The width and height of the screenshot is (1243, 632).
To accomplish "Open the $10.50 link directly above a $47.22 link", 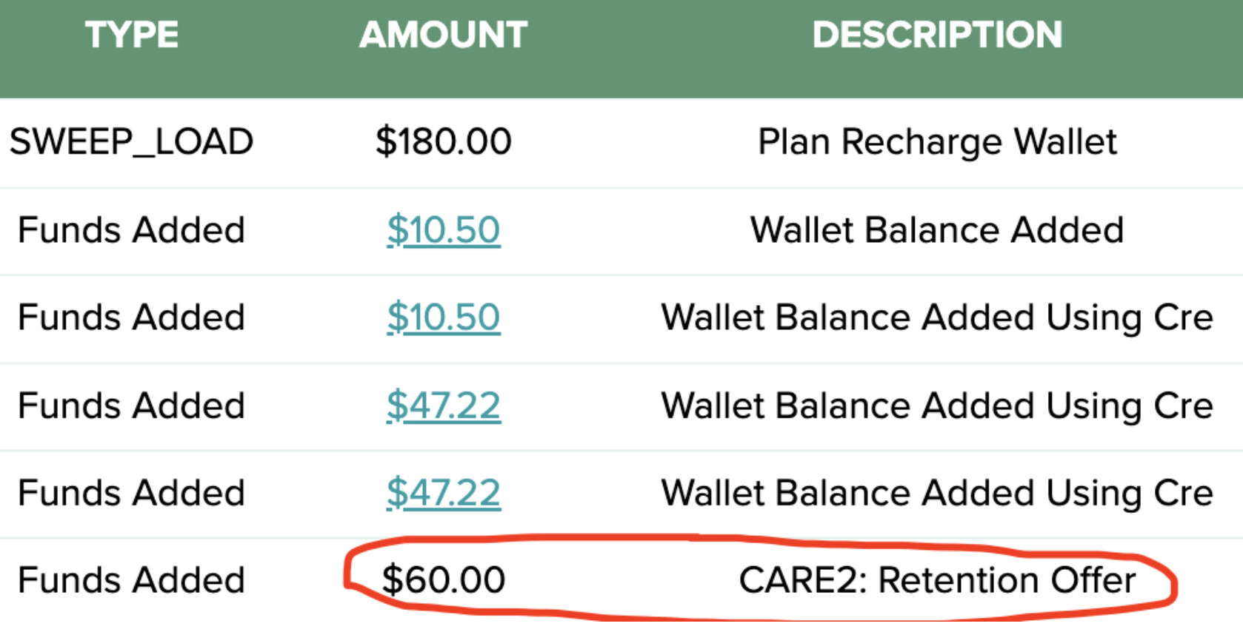I will 443,317.
